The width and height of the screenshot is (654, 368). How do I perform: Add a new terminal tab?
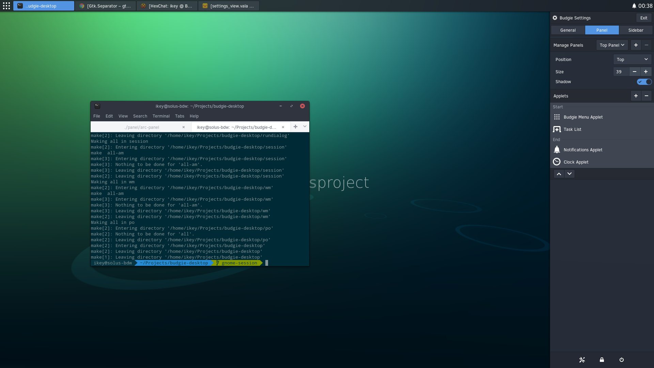pyautogui.click(x=295, y=127)
